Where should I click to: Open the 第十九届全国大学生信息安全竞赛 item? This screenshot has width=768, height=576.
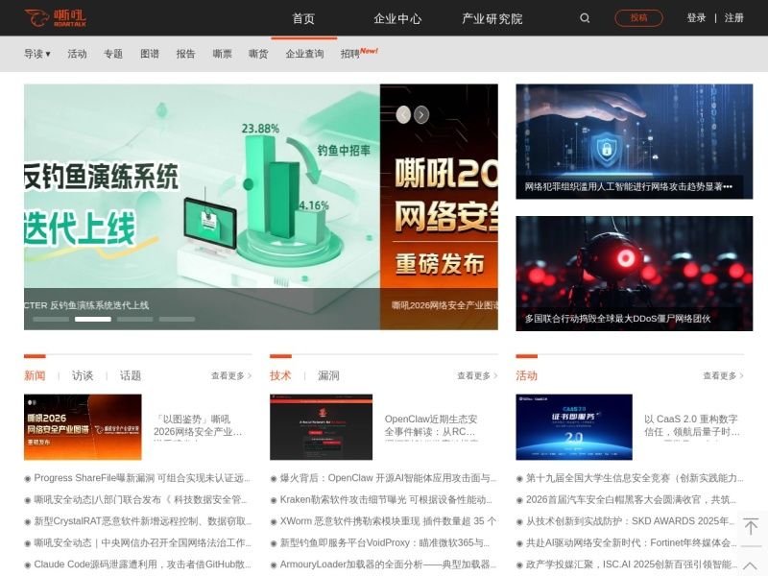635,478
